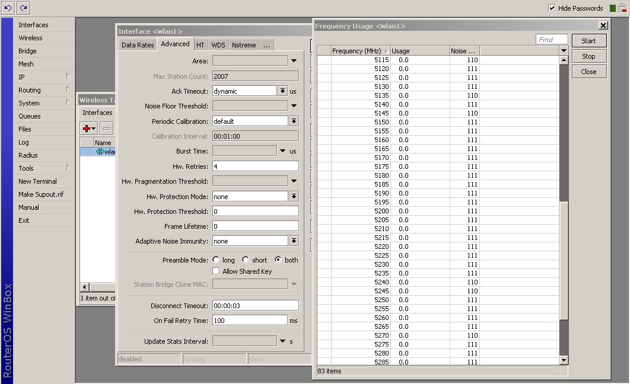Click the minus Remove button in Wireless Tables
This screenshot has height=384, width=630.
(x=107, y=128)
